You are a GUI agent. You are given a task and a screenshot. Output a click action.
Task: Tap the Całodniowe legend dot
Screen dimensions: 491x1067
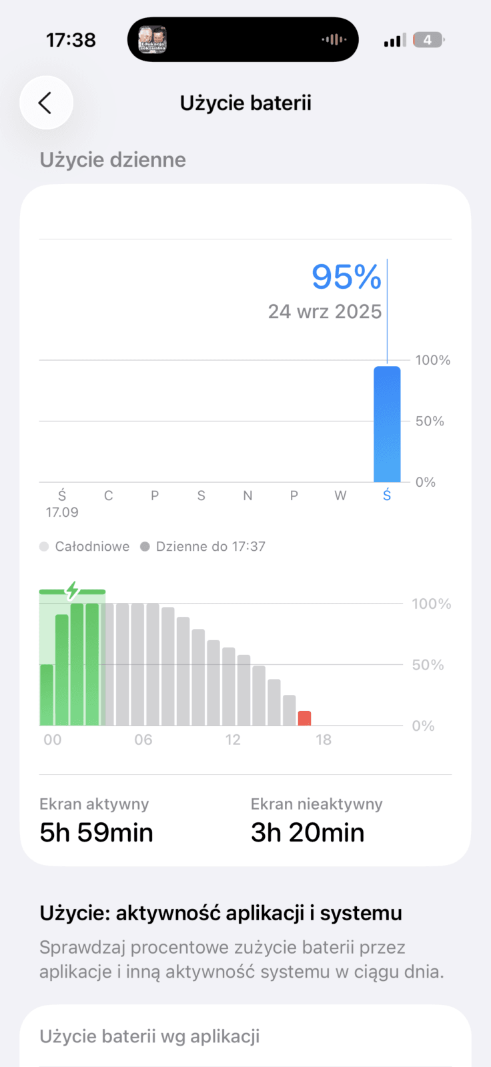coord(44,547)
